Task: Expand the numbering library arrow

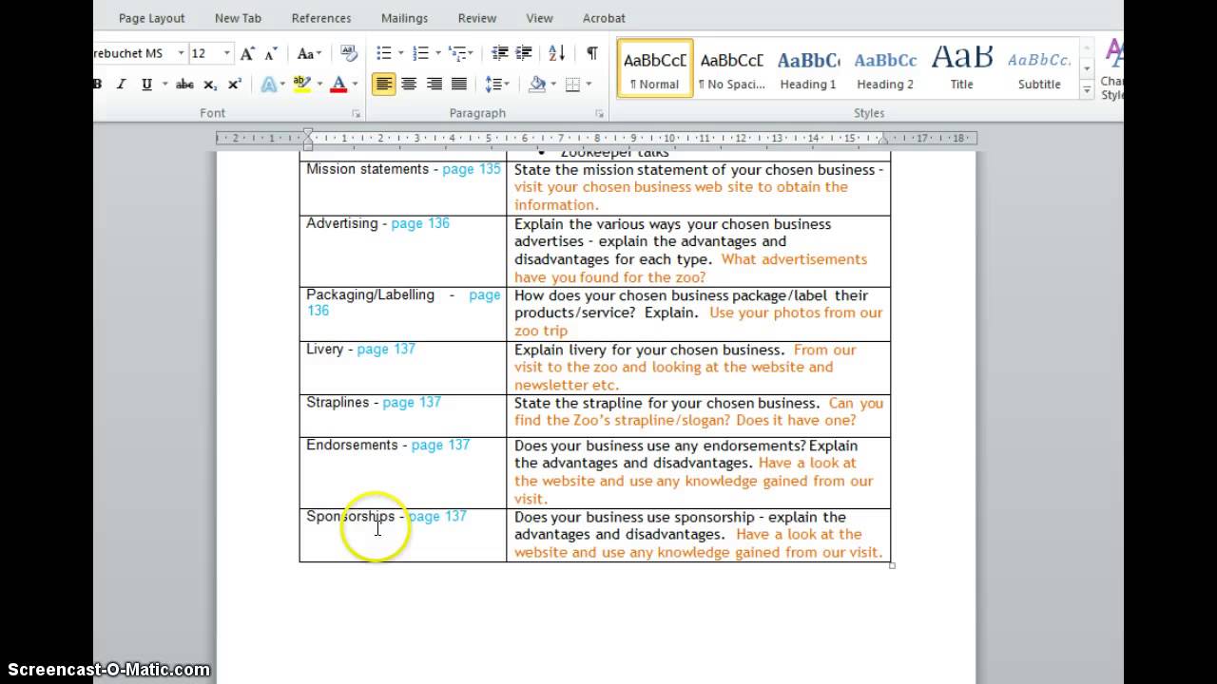Action: point(437,53)
